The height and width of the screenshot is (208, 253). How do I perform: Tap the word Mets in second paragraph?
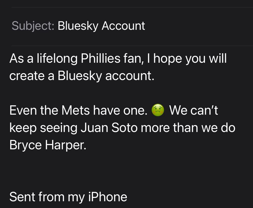(75, 110)
